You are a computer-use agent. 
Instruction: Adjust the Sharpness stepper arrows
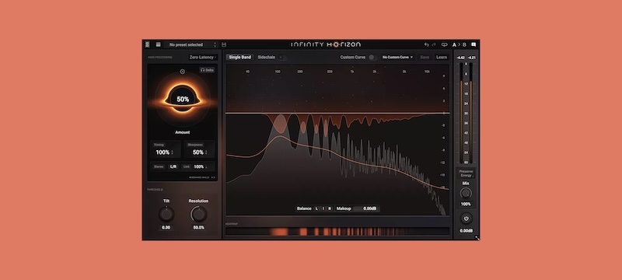[x=206, y=152]
